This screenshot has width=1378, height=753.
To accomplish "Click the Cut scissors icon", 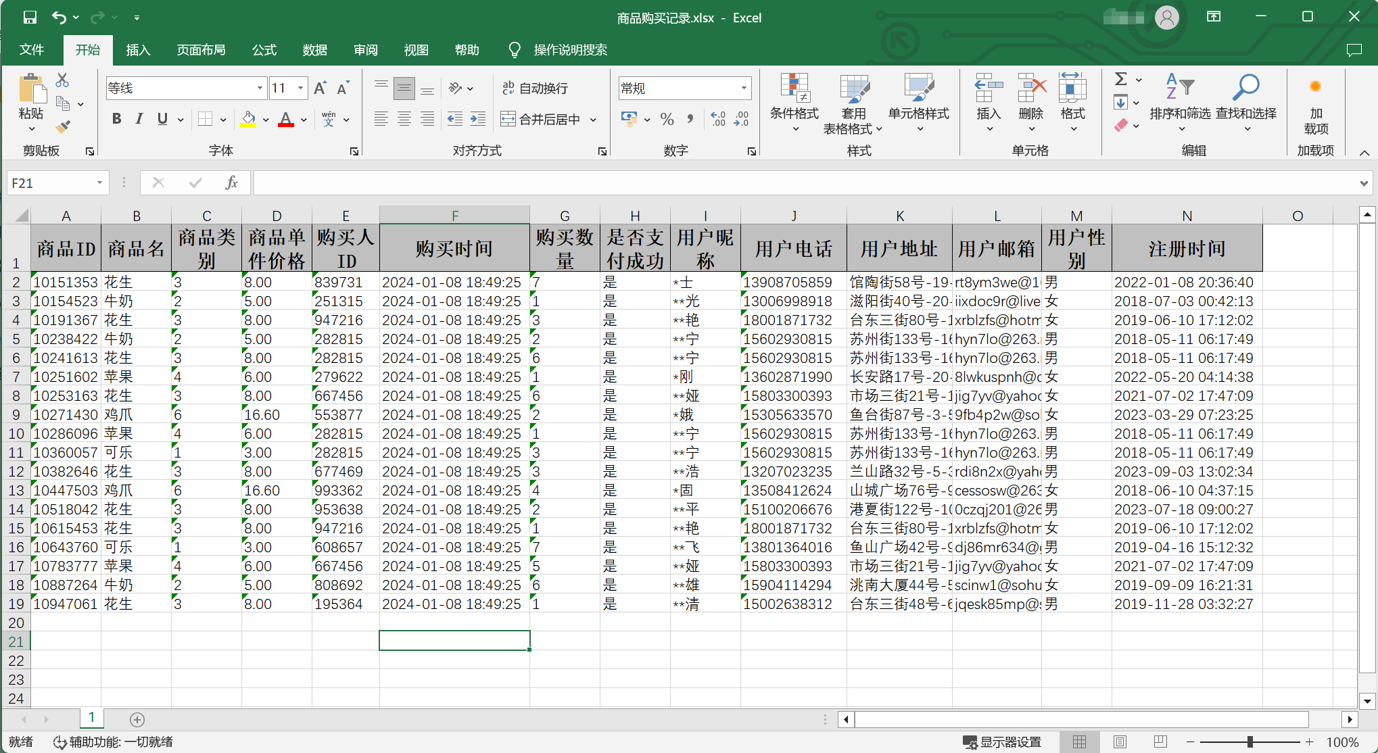I will tap(62, 80).
